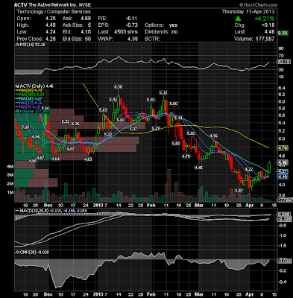293x298 pixels.
Task: Click the StockCharts.com copyright label
Action: click(258, 4)
